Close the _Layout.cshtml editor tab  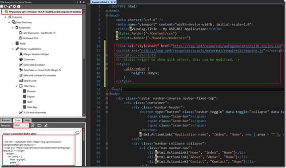[114, 2]
